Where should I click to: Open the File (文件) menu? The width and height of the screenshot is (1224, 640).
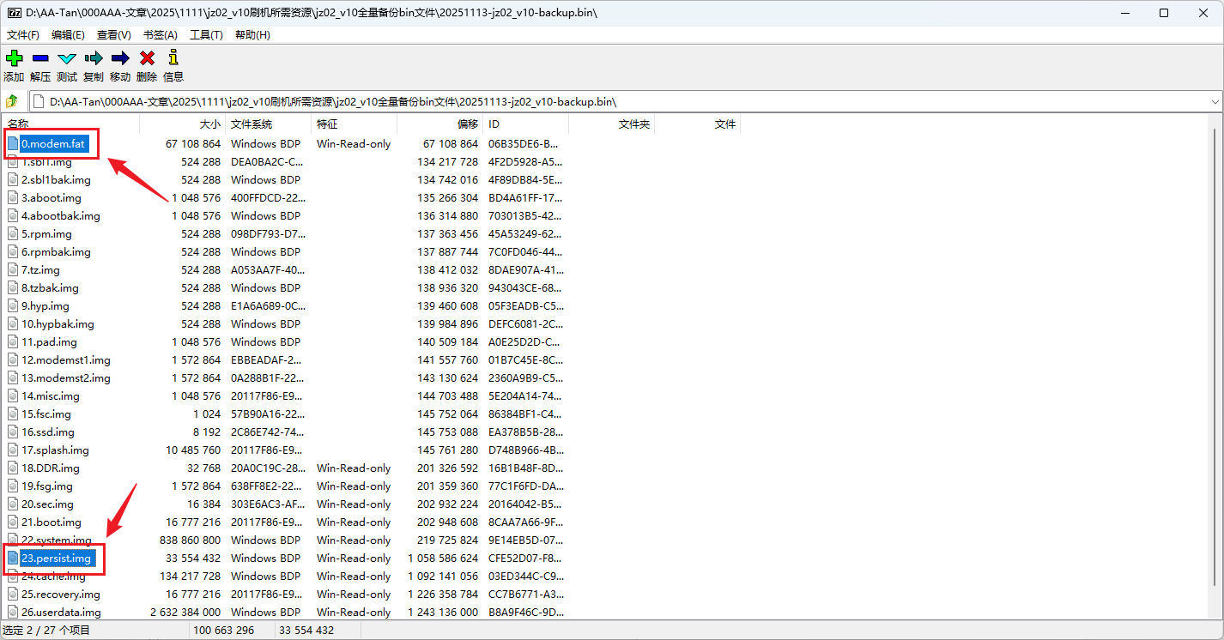(x=23, y=35)
